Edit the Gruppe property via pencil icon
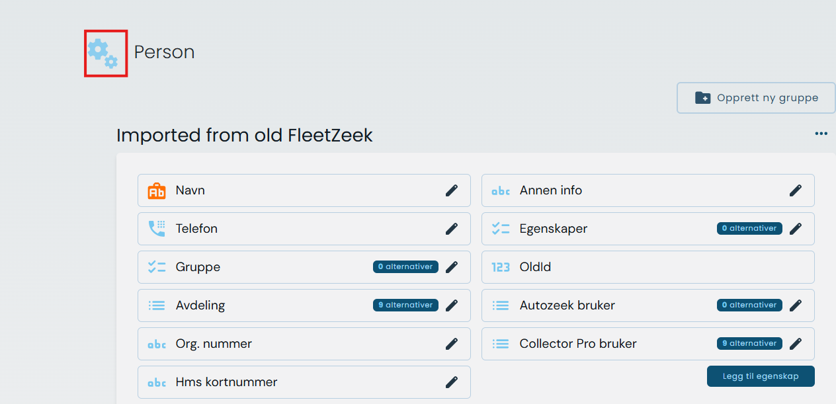Viewport: 836px width, 404px height. [x=452, y=267]
